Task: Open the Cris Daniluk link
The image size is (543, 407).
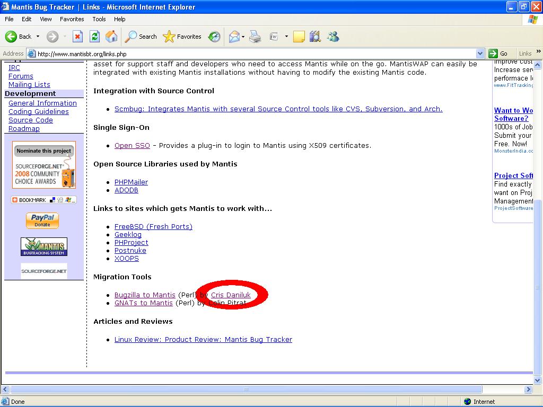Action: [231, 295]
